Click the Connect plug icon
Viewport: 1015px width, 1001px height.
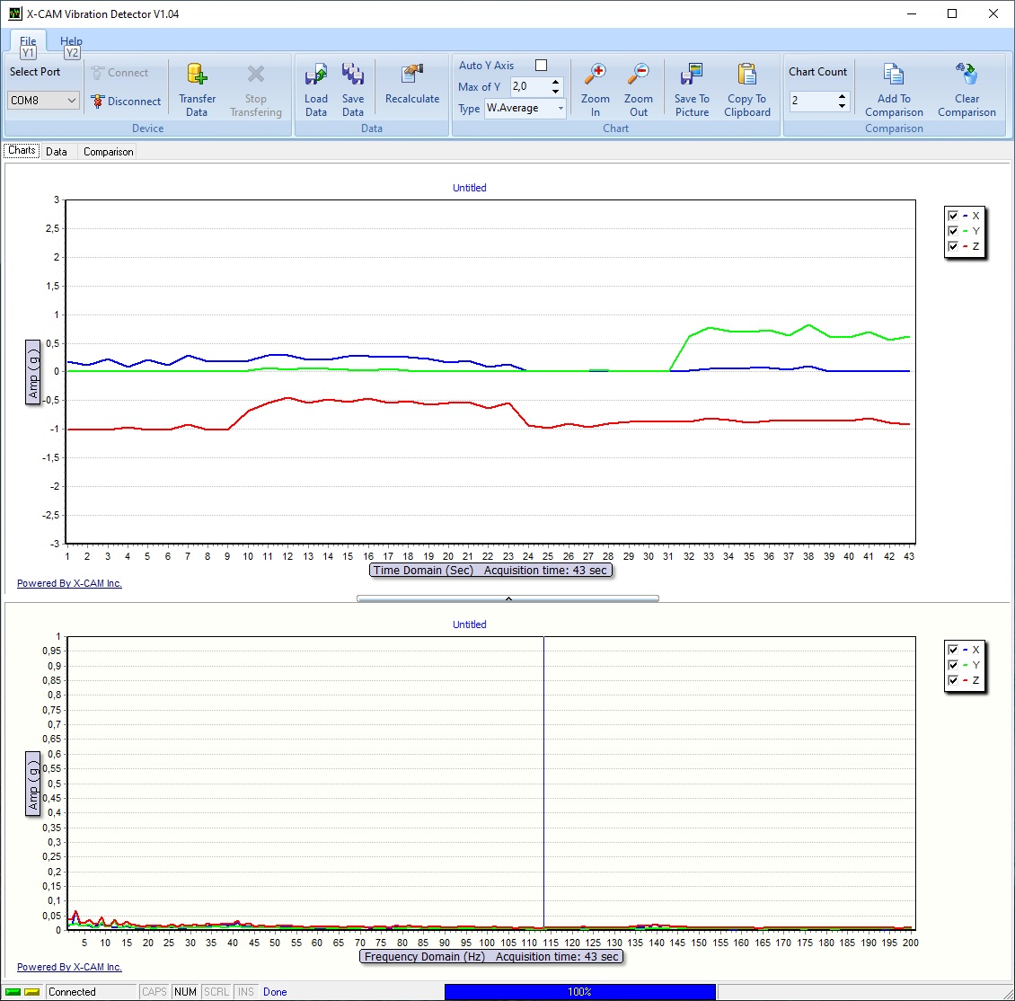click(x=98, y=73)
